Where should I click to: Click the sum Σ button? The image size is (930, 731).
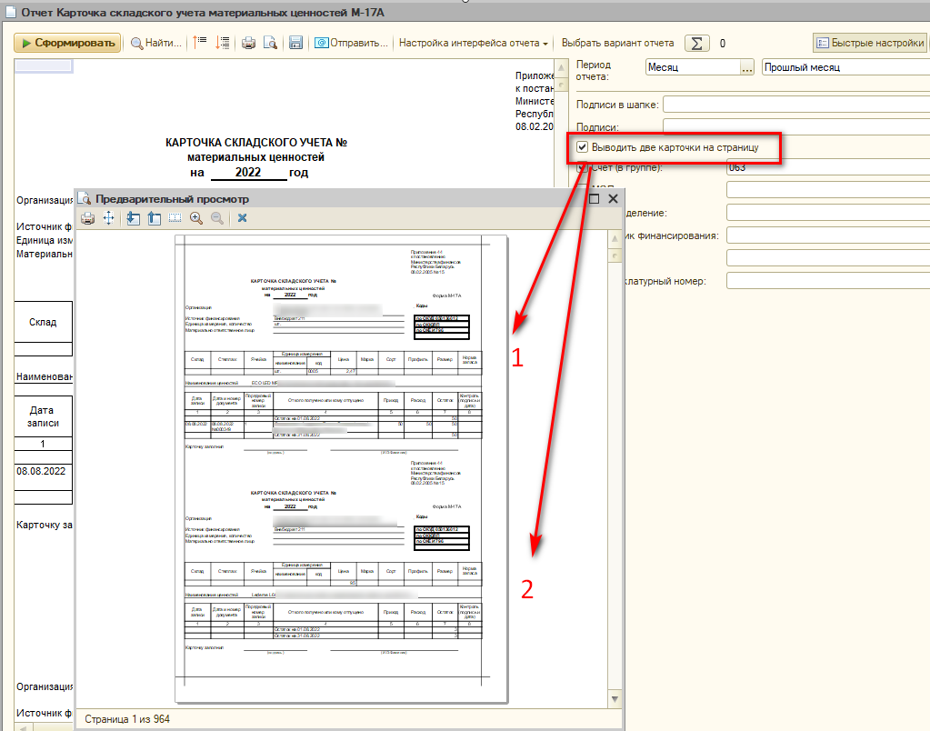(x=696, y=43)
